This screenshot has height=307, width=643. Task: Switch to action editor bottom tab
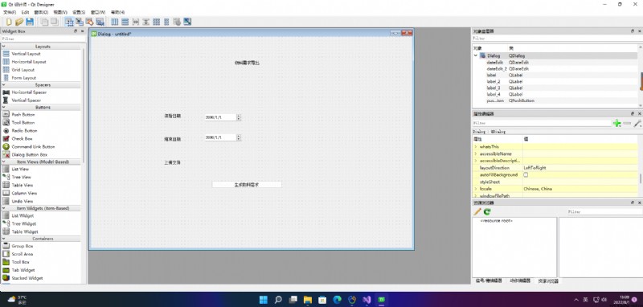click(520, 280)
